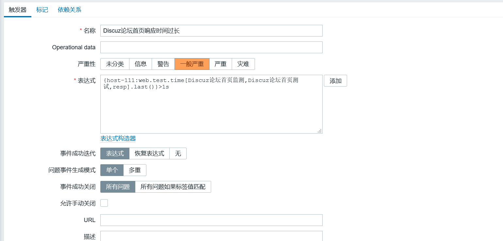503x241 pixels.
Task: Choose 表达式 for 事件成功迭代
Action: click(115, 153)
